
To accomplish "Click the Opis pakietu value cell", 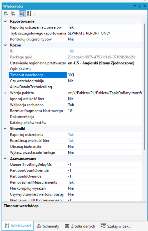I will point(104,69).
